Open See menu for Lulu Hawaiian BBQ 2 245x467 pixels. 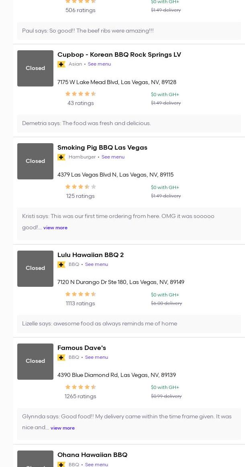(x=96, y=265)
